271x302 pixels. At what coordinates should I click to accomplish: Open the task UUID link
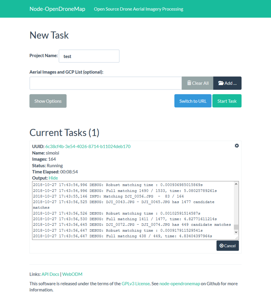click(x=88, y=146)
